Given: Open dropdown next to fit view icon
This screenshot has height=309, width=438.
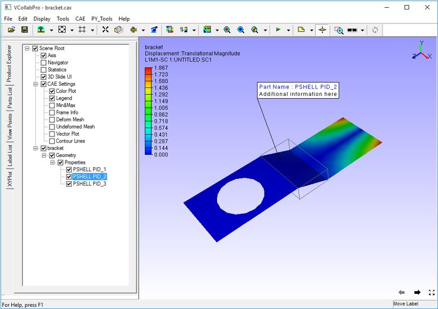Looking at the screenshot, I should point(72,30).
